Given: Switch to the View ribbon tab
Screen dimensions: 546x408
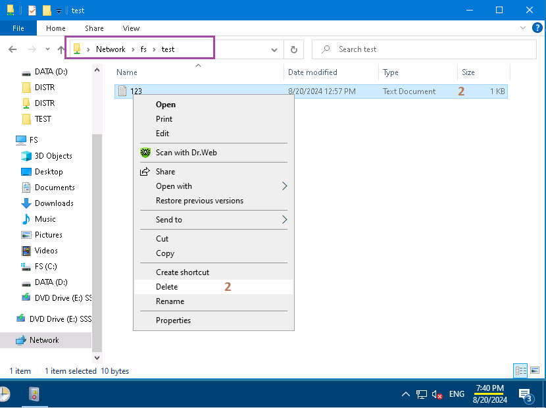Looking at the screenshot, I should point(131,28).
